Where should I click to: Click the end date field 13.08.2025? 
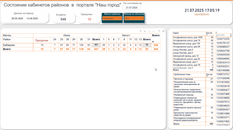coord(32,18)
